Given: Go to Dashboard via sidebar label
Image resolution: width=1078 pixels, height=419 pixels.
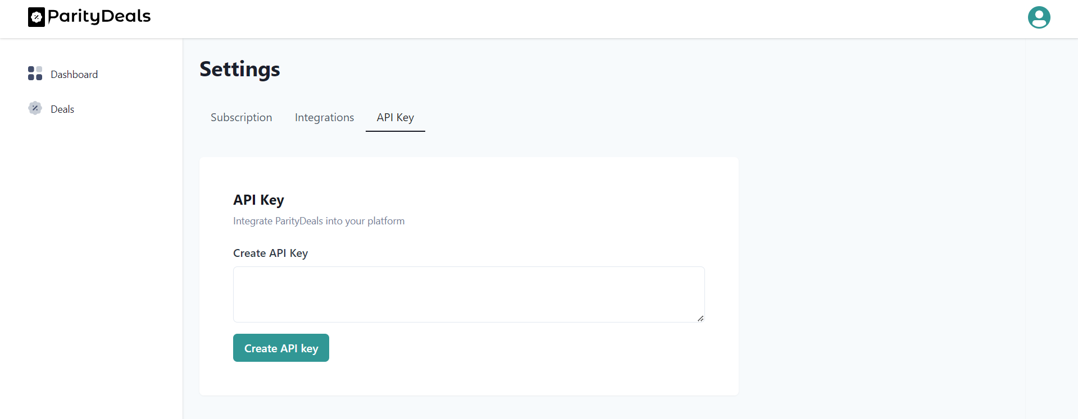Looking at the screenshot, I should tap(74, 75).
